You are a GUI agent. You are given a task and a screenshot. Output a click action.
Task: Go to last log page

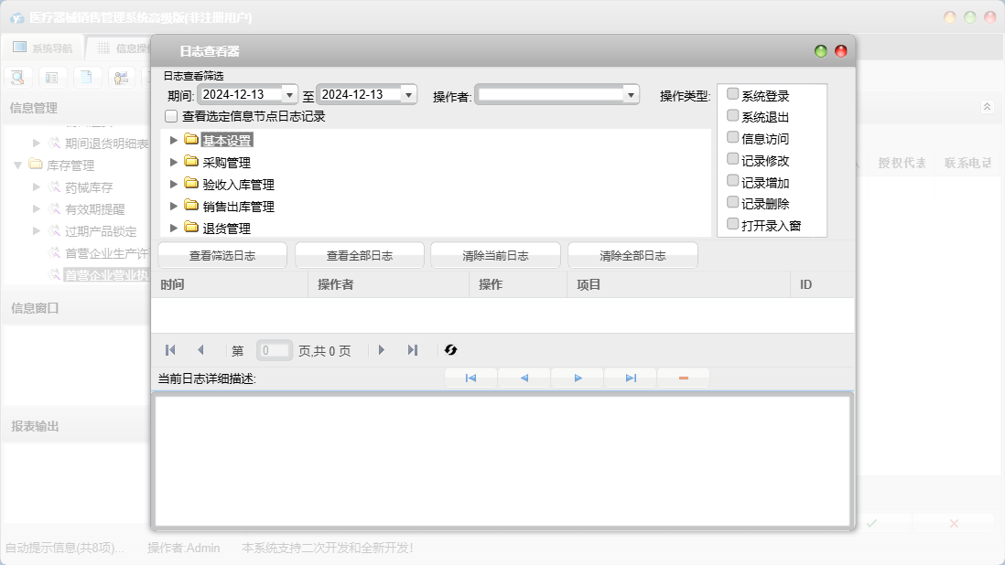coord(412,350)
